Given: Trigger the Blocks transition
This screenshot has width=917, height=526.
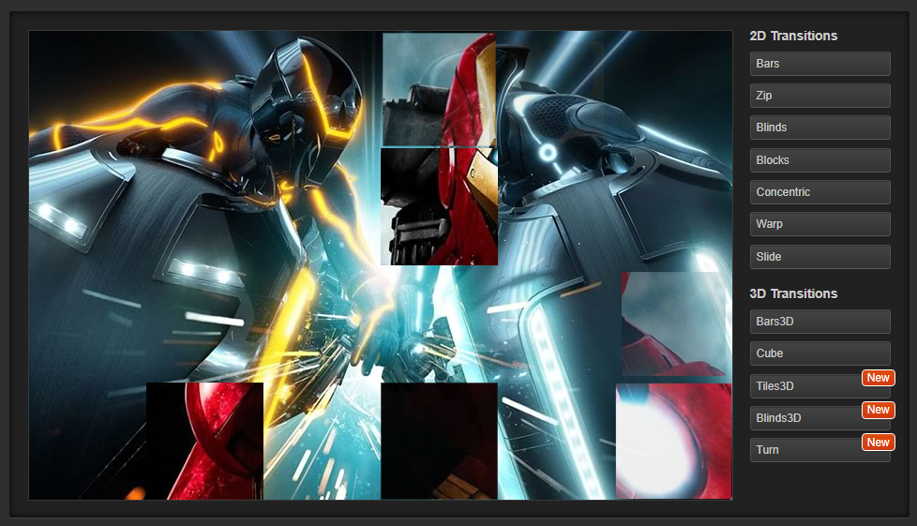Looking at the screenshot, I should point(819,160).
